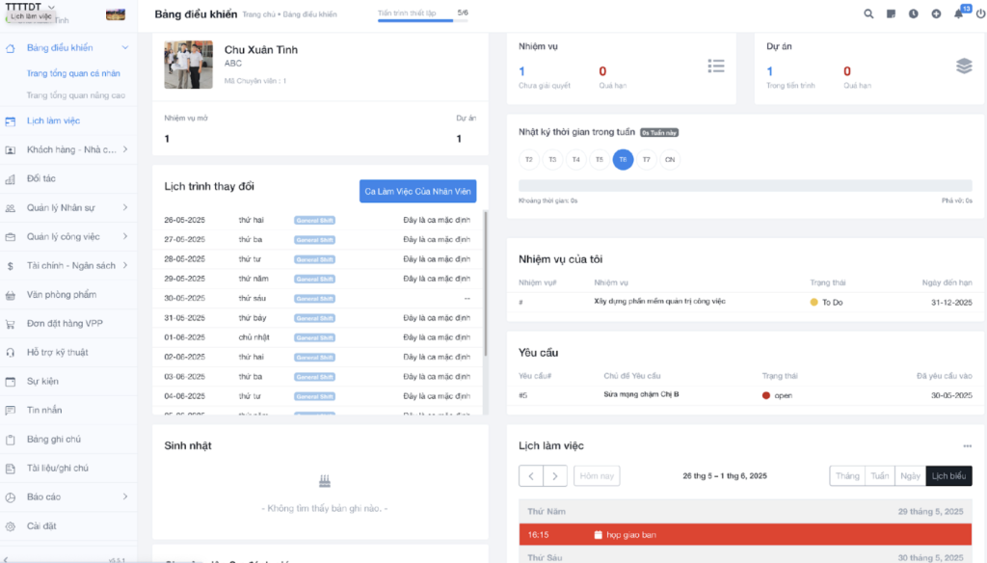Click the Báo cáo chart icon

10,497
